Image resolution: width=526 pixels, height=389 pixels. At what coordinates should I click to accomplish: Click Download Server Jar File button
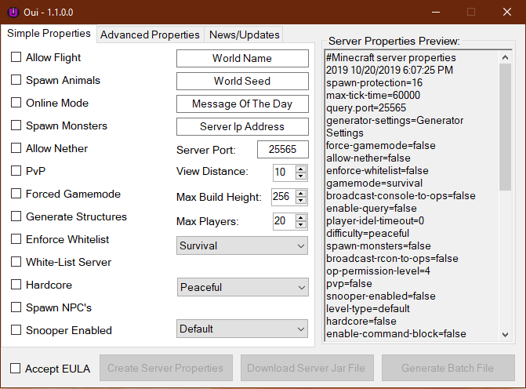(x=307, y=368)
